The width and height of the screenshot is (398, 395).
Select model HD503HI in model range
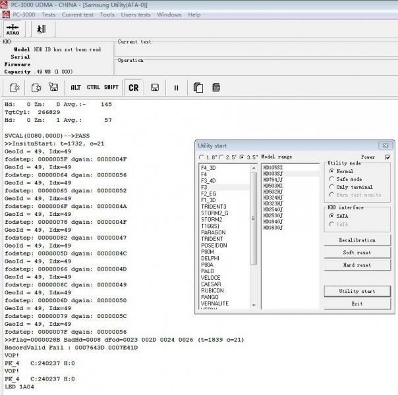(273, 186)
